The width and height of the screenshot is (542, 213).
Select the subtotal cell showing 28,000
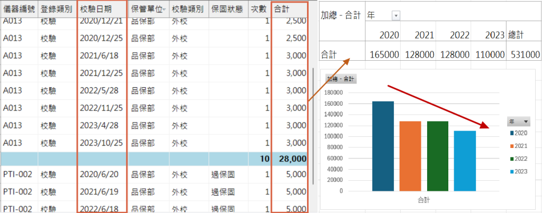pos(289,158)
